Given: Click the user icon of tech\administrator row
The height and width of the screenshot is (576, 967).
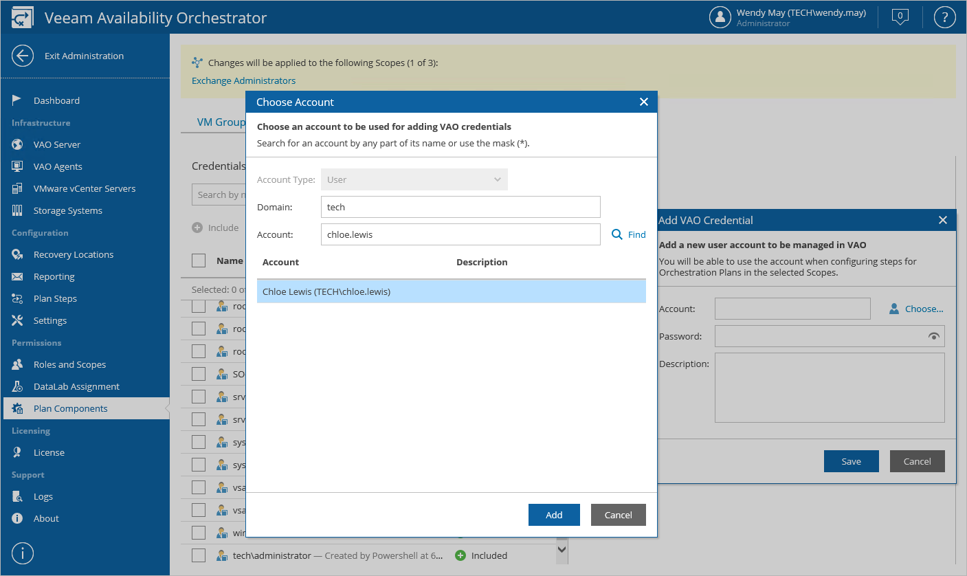Looking at the screenshot, I should pos(222,555).
